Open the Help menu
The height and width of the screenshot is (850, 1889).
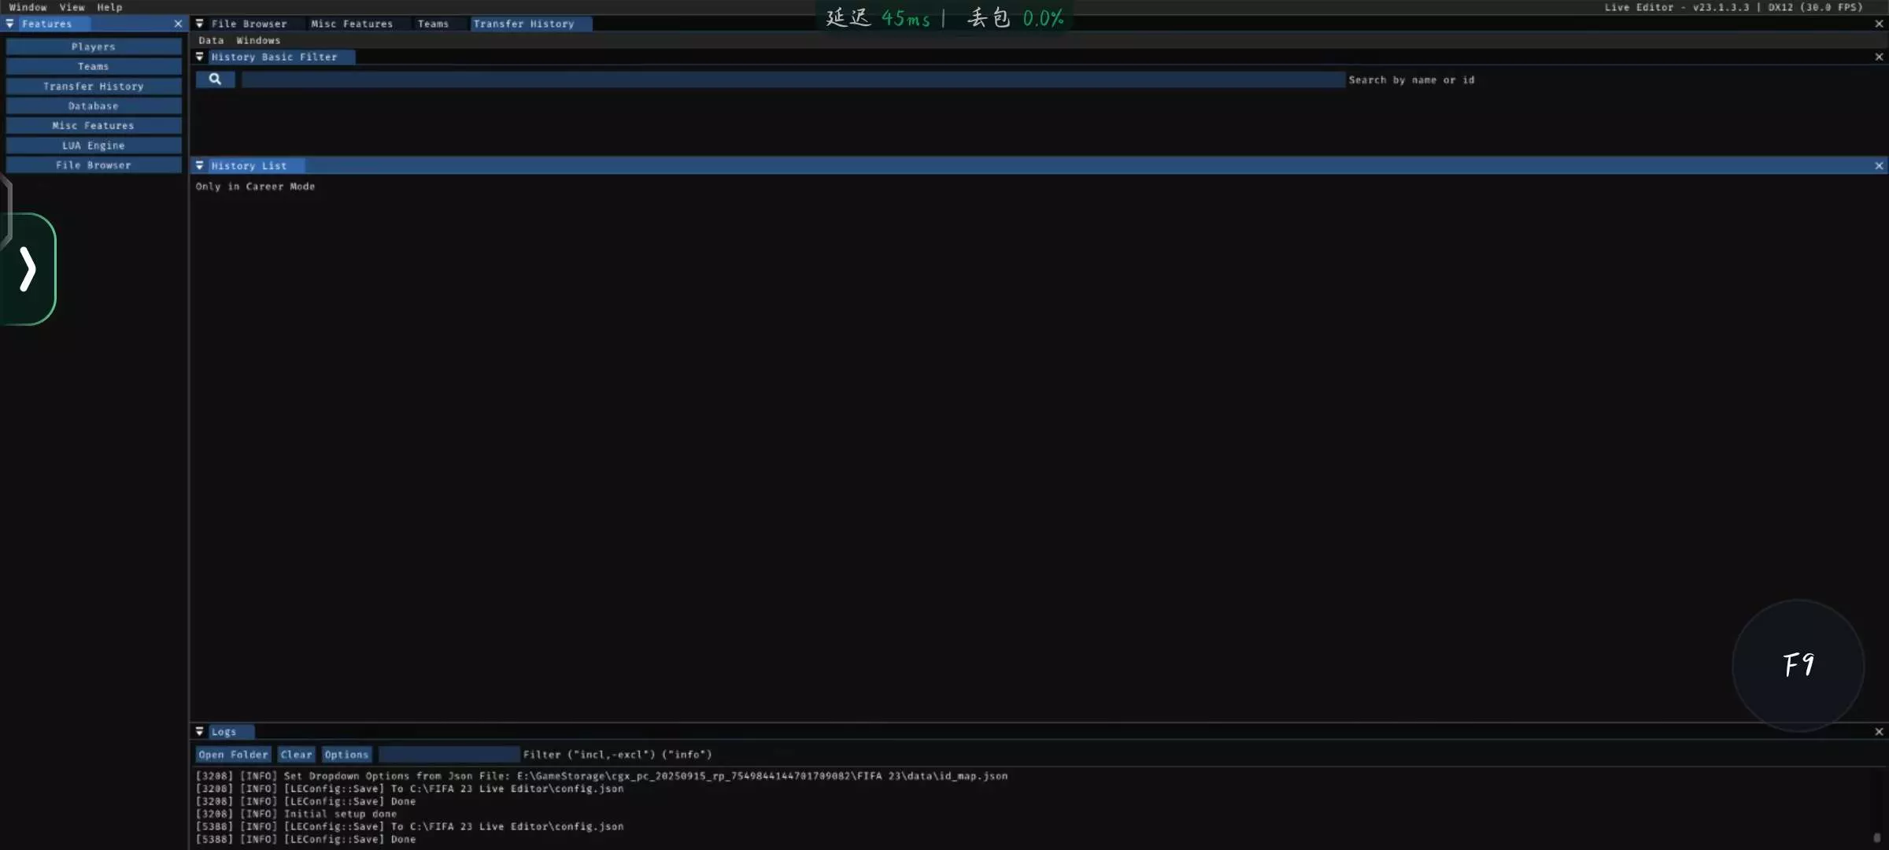pyautogui.click(x=109, y=7)
